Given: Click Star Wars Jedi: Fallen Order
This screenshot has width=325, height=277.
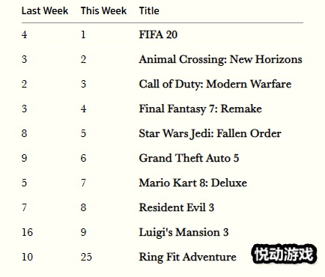Looking at the screenshot, I should (x=210, y=133).
